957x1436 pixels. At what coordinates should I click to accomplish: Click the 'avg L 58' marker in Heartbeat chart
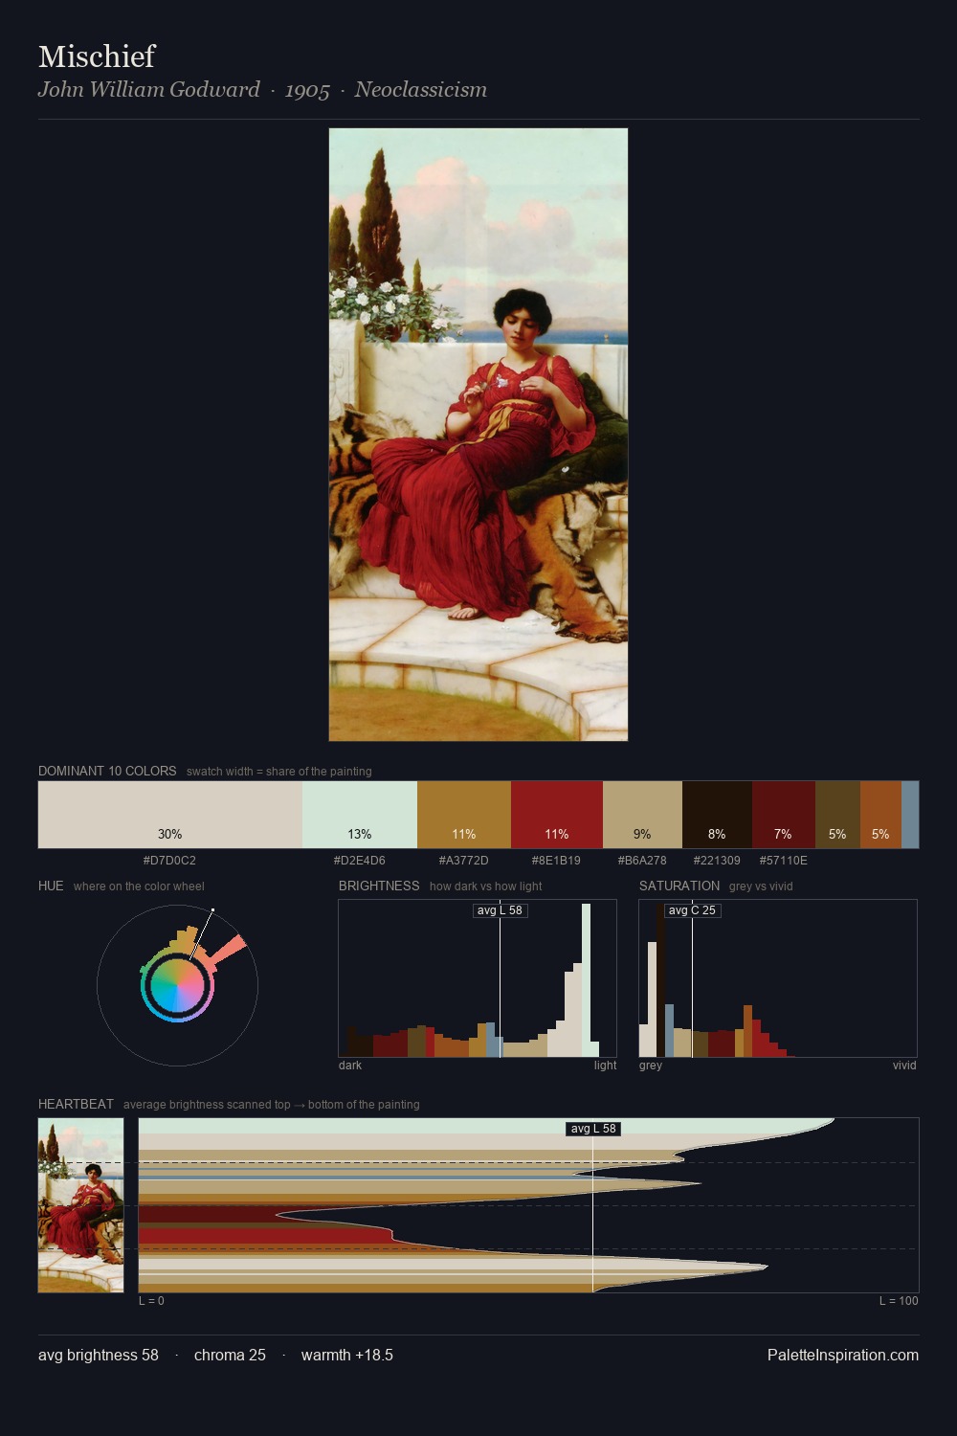click(593, 1129)
